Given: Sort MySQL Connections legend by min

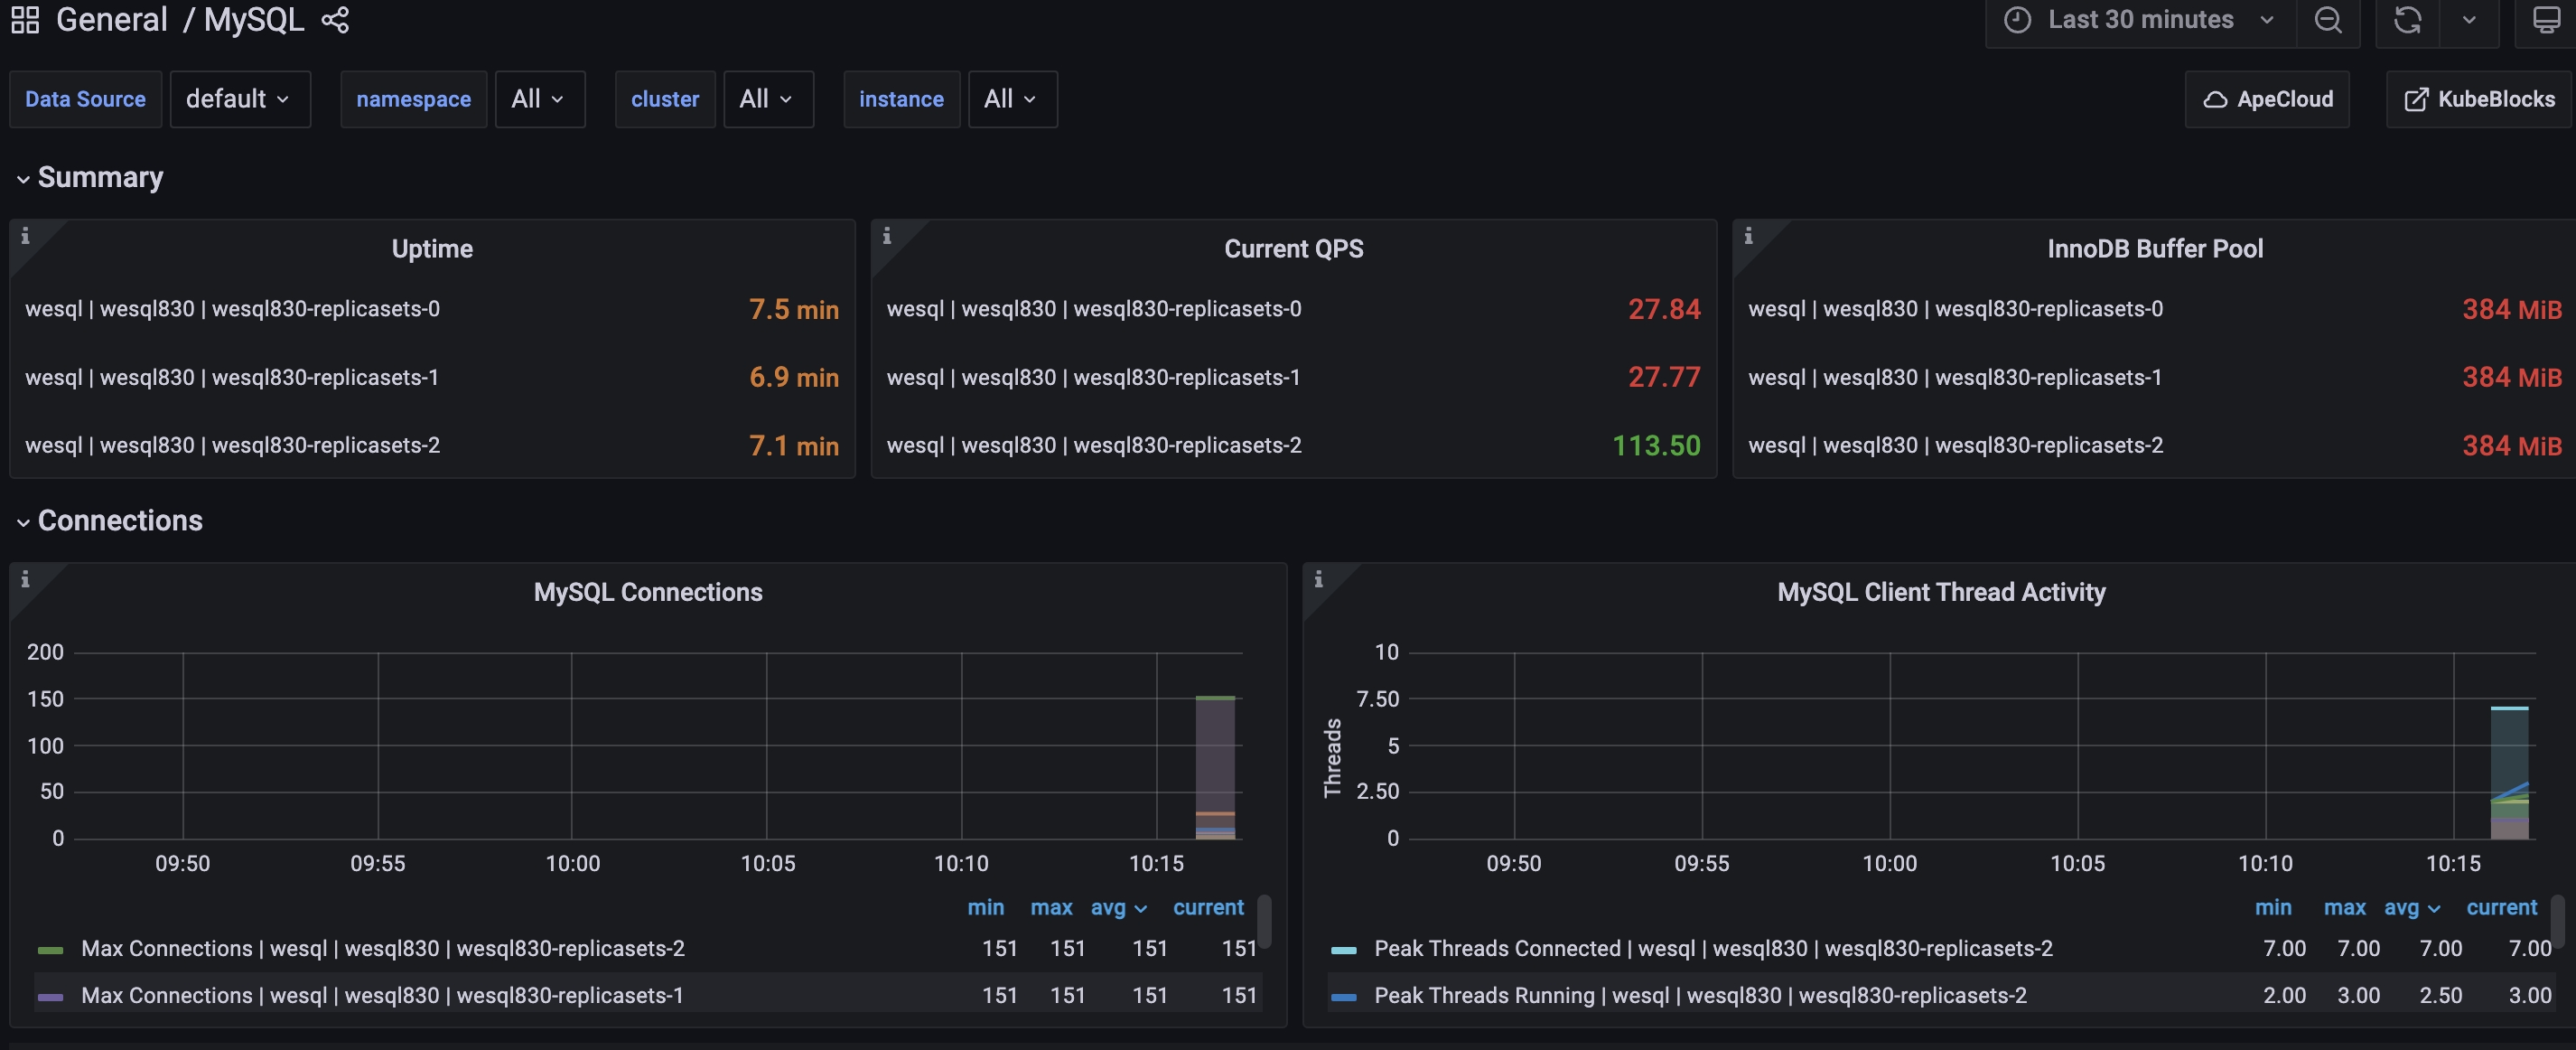Looking at the screenshot, I should (x=985, y=907).
